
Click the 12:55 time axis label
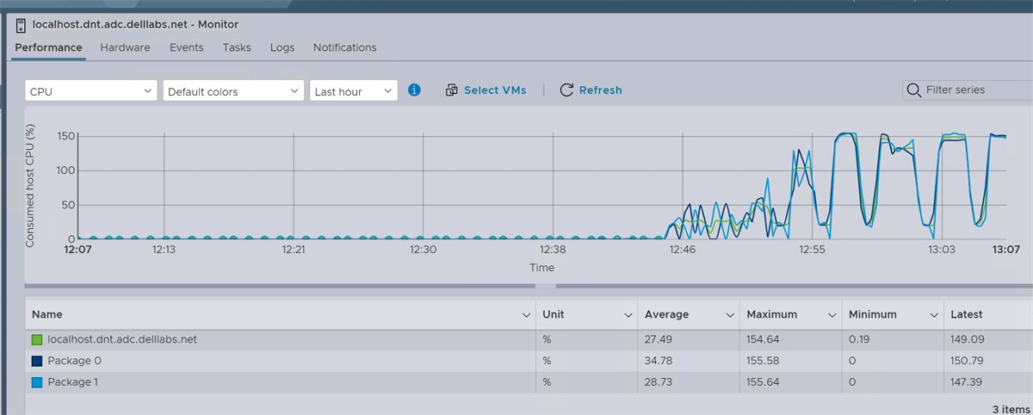812,250
